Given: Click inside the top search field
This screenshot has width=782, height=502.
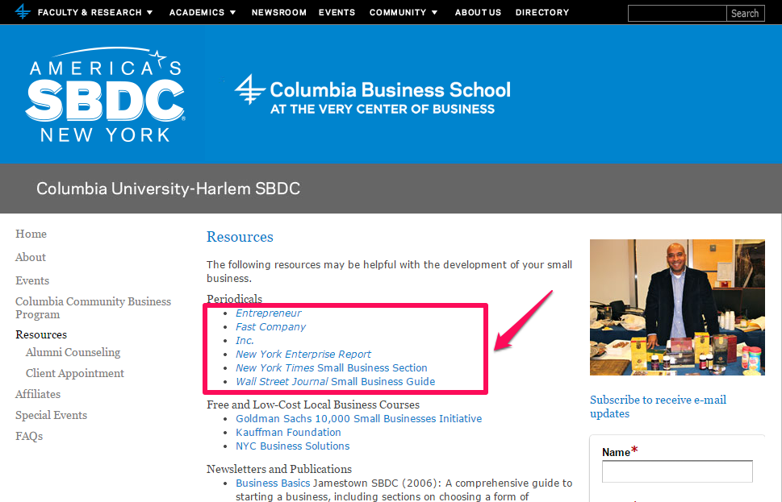Looking at the screenshot, I should (x=677, y=14).
